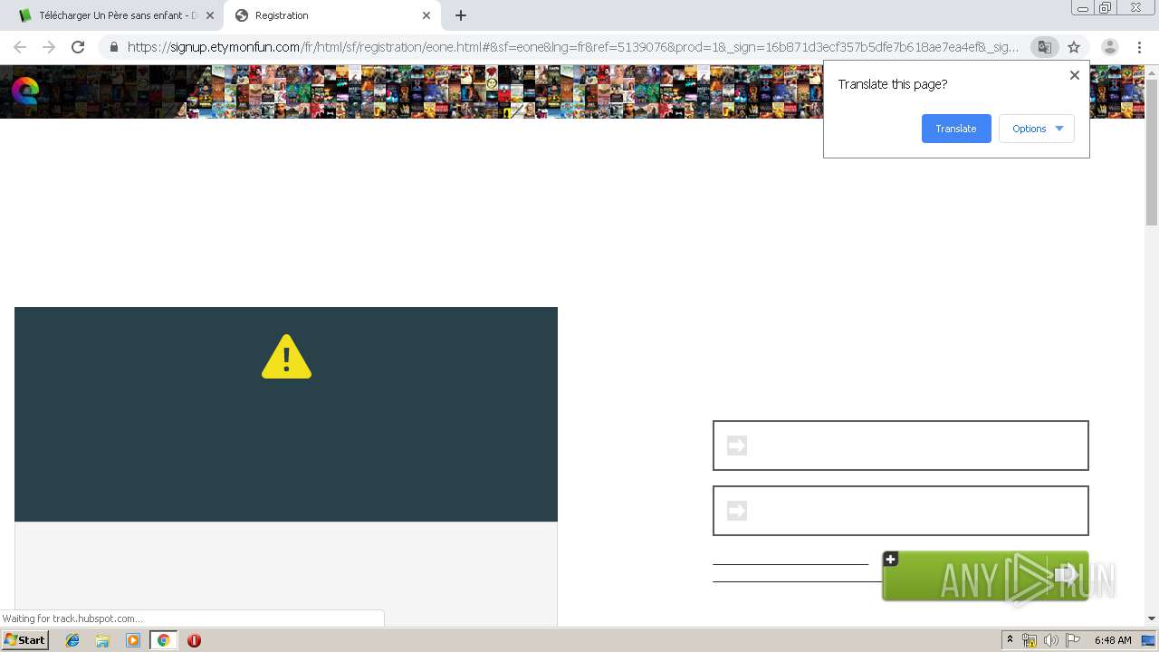
Task: Click the red Opera taskbar icon
Action: [x=194, y=640]
